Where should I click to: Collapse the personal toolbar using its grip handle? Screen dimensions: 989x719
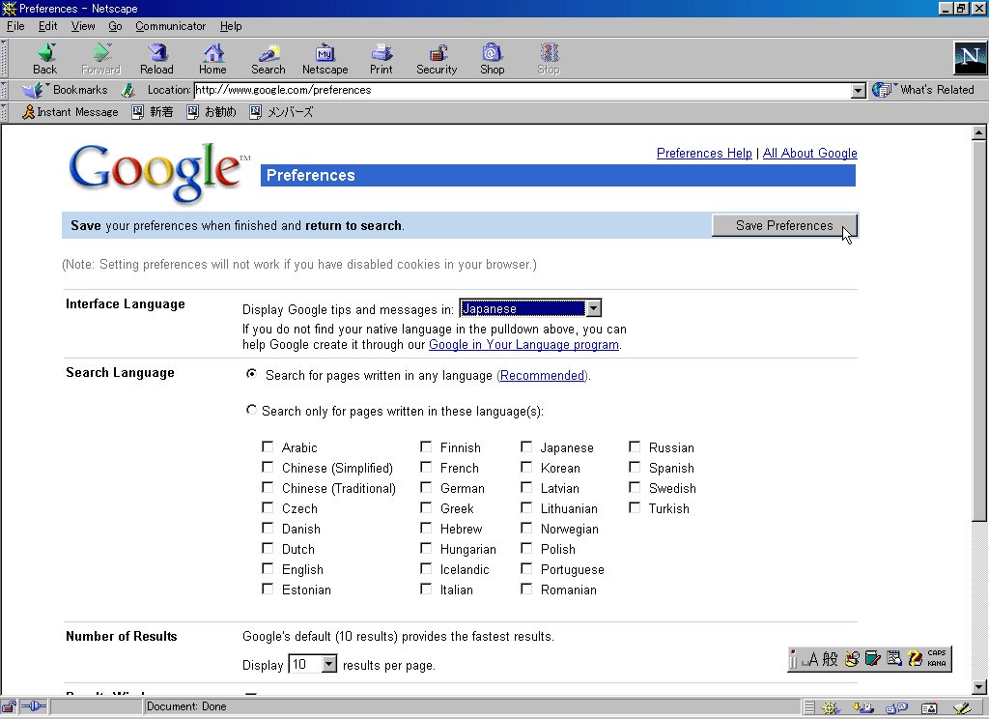pos(4,112)
